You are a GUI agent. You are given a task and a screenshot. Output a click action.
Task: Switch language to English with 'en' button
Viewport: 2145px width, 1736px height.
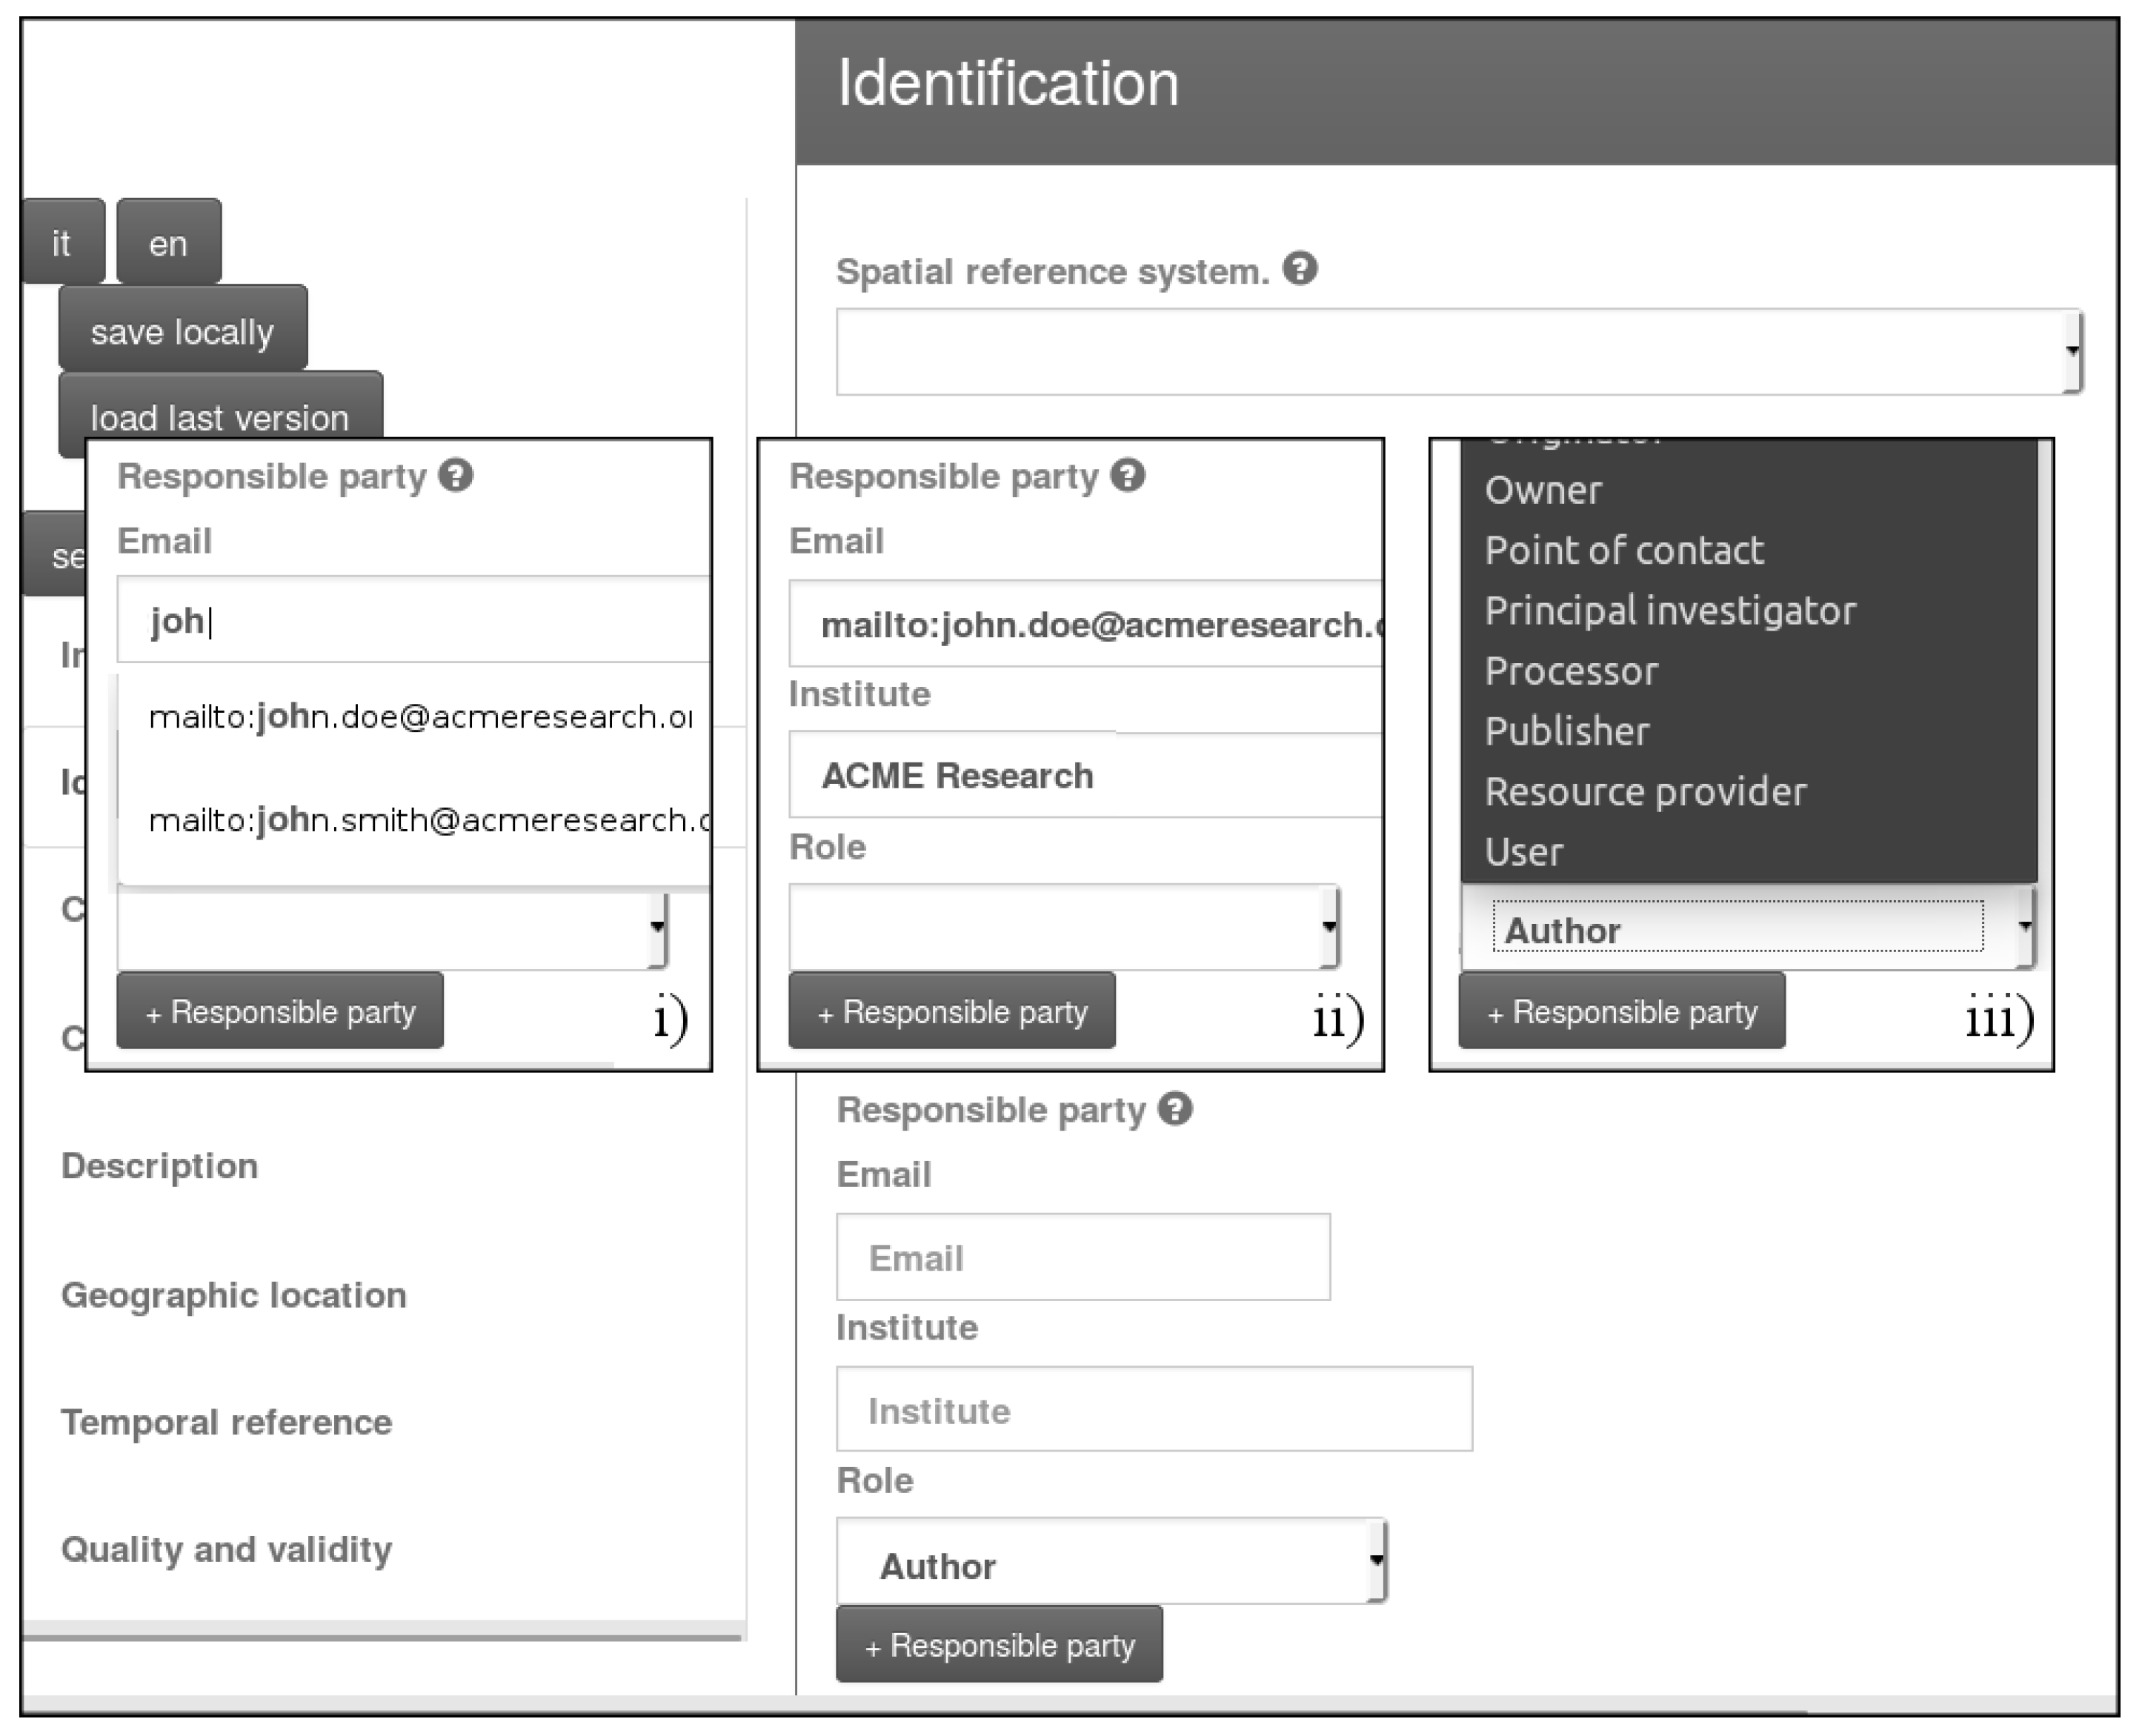(x=168, y=242)
